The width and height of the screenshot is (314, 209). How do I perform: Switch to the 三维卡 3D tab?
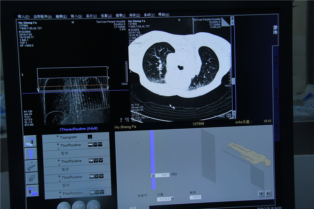tap(276, 126)
